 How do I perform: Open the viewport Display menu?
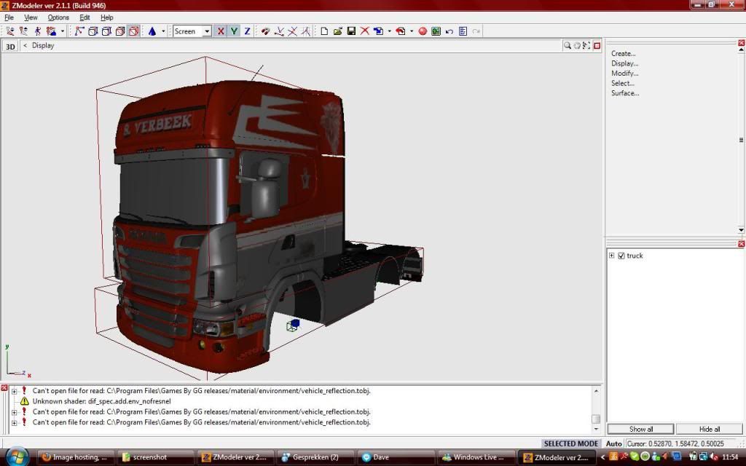click(43, 46)
